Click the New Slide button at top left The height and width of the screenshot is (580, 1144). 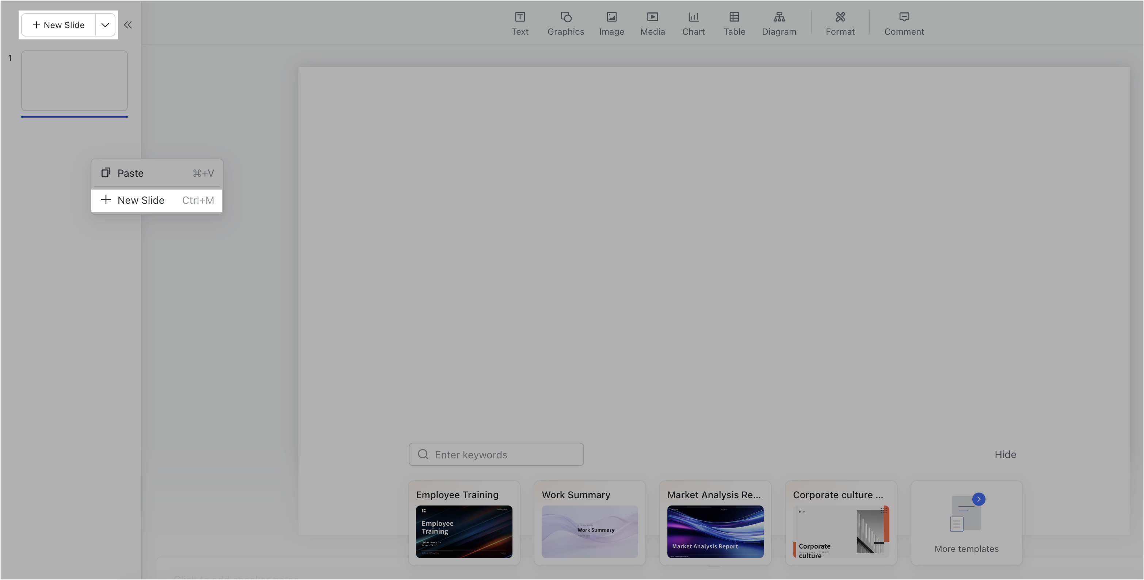pos(58,25)
